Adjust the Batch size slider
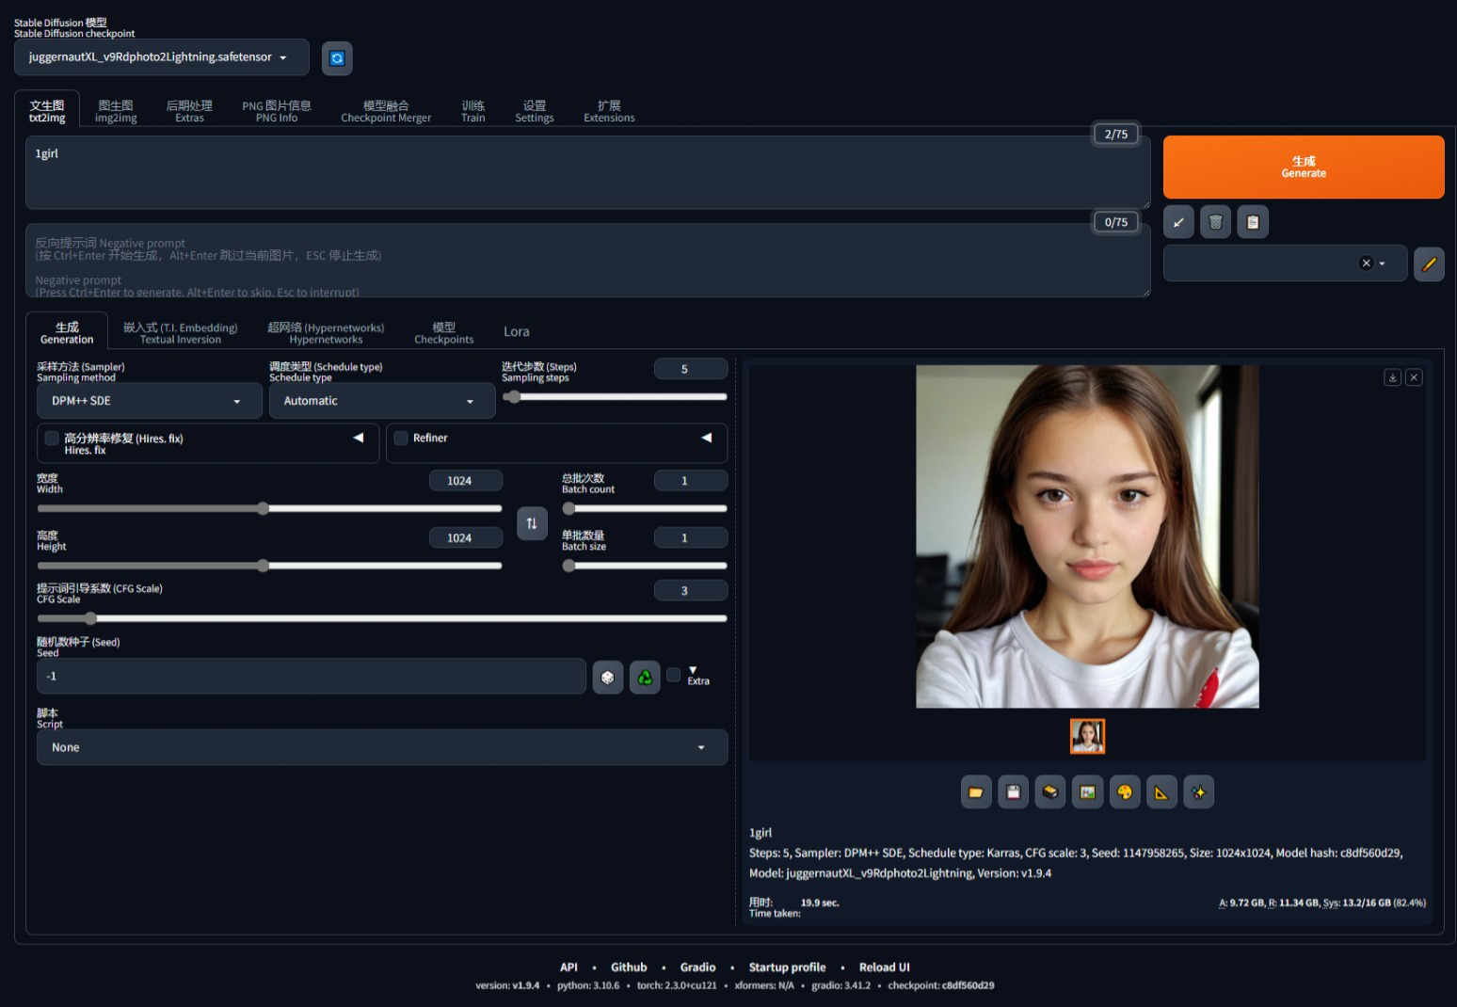Image resolution: width=1457 pixels, height=1007 pixels. 645,567
